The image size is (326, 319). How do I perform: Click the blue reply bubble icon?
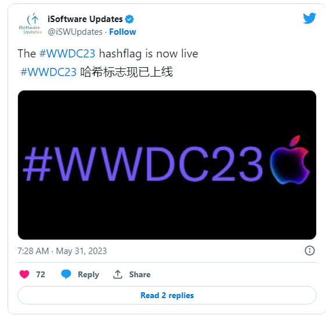pyautogui.click(x=66, y=274)
